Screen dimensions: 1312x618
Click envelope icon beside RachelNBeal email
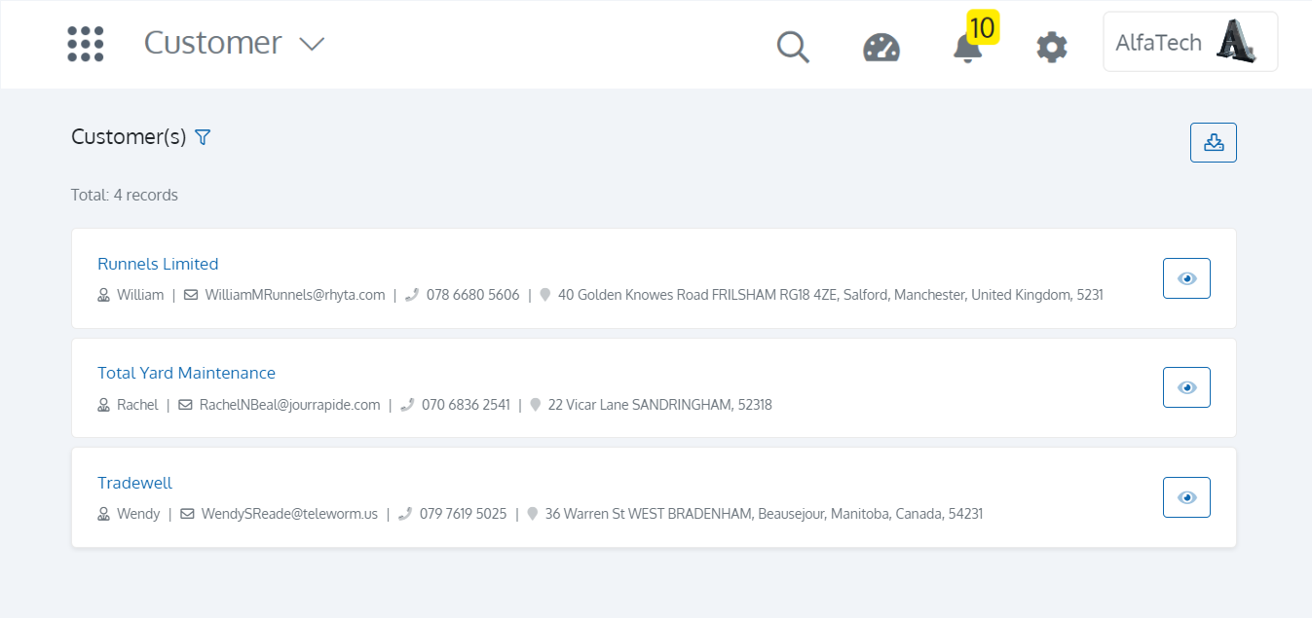point(185,405)
